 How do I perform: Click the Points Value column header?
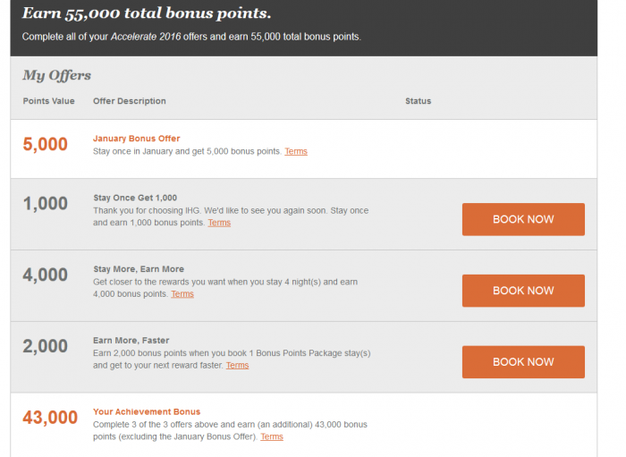(48, 101)
